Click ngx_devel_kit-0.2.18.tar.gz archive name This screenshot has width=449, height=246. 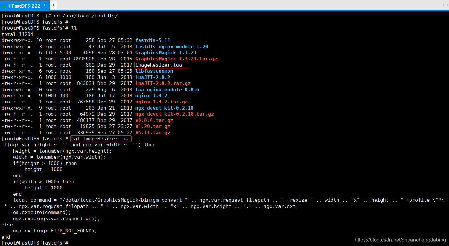[174, 114]
